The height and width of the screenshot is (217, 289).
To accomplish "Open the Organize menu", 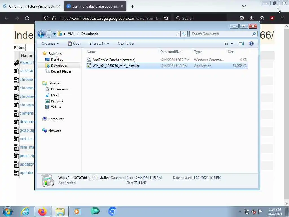I will coord(50,43).
